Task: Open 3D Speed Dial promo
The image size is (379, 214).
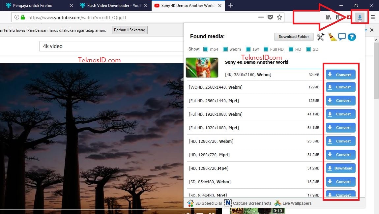Action: 204,203
